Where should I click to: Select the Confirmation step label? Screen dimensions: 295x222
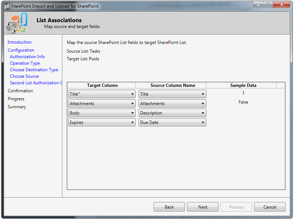(20, 91)
